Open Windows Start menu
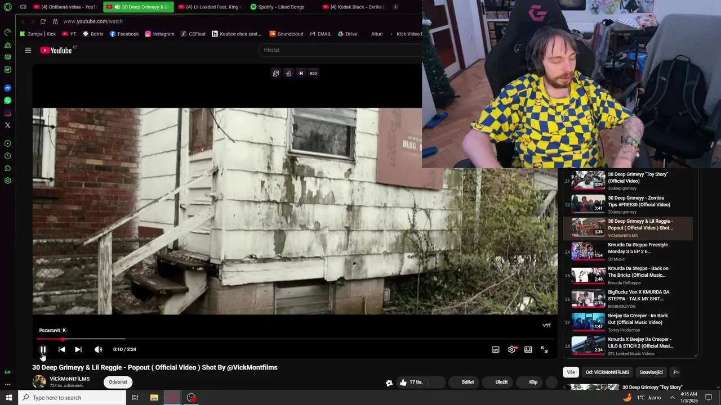 click(8, 398)
